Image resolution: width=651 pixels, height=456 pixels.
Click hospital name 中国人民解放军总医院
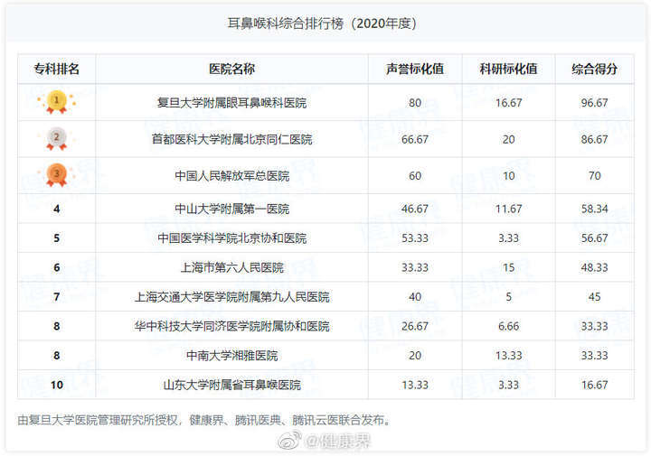[231, 176]
